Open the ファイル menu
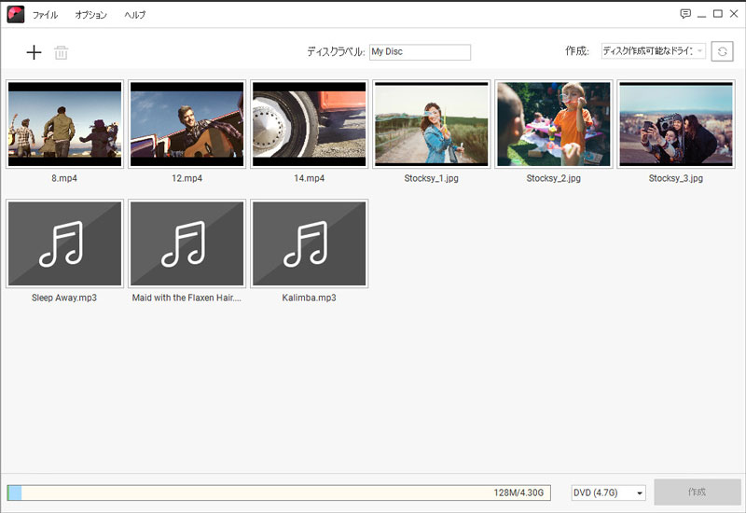The height and width of the screenshot is (513, 746). click(45, 15)
